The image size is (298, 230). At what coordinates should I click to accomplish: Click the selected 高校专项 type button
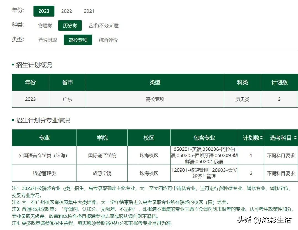pyautogui.click(x=78, y=40)
